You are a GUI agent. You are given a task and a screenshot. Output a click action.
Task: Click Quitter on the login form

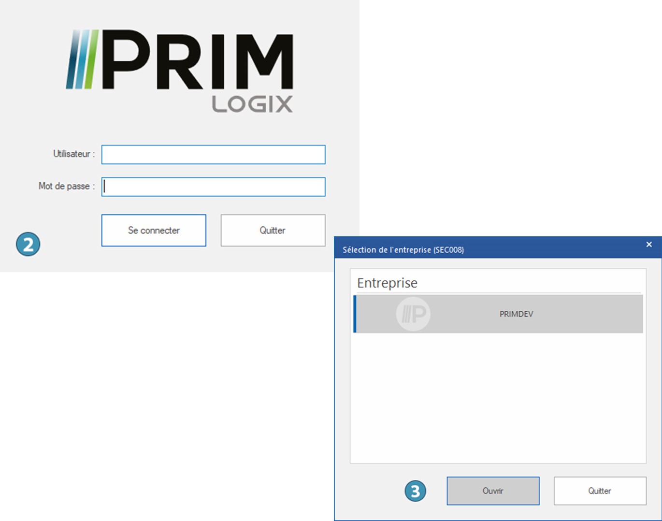coord(273,231)
